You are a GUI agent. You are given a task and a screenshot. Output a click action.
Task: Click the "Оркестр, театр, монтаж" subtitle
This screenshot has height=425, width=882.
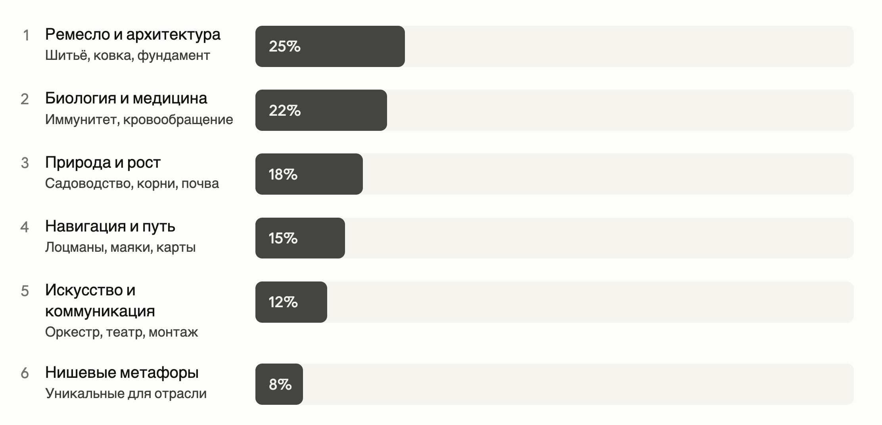[x=121, y=332]
